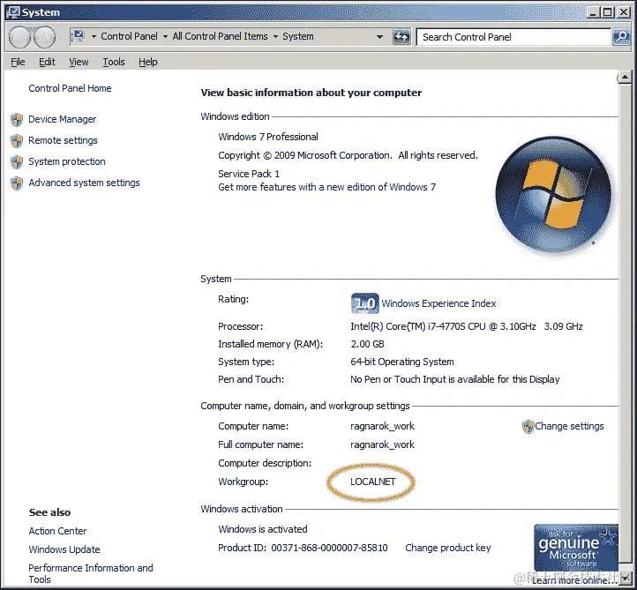Expand arrow after Control Panel breadcrumb
The height and width of the screenshot is (590, 637).
tap(165, 36)
